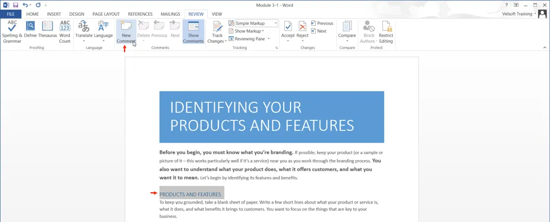Customize the Quick Access Toolbar
The image size is (550, 222).
tap(46, 5)
